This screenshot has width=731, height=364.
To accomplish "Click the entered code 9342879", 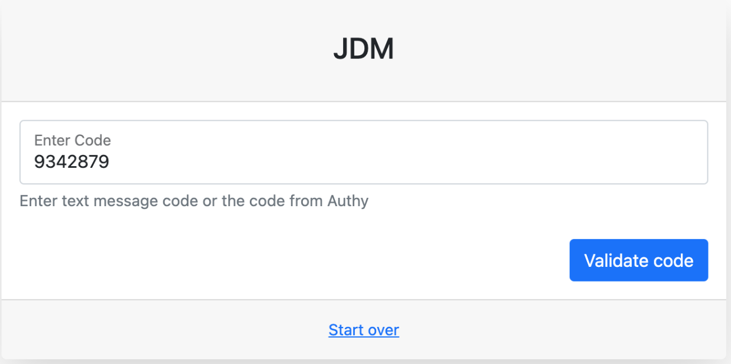I will tap(71, 161).
